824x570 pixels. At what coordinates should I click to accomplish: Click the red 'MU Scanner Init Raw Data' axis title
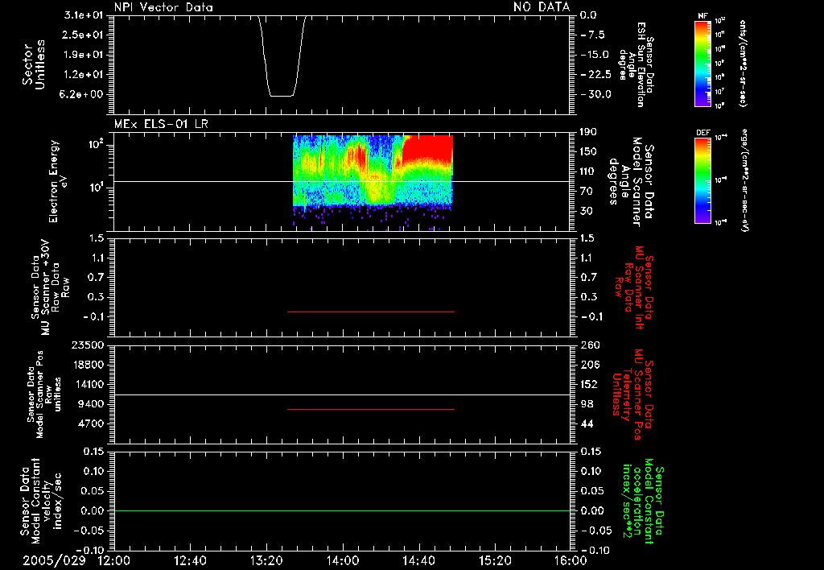633,287
